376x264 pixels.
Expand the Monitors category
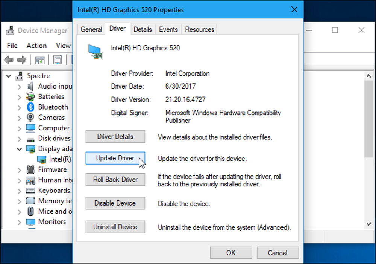[x=20, y=222]
